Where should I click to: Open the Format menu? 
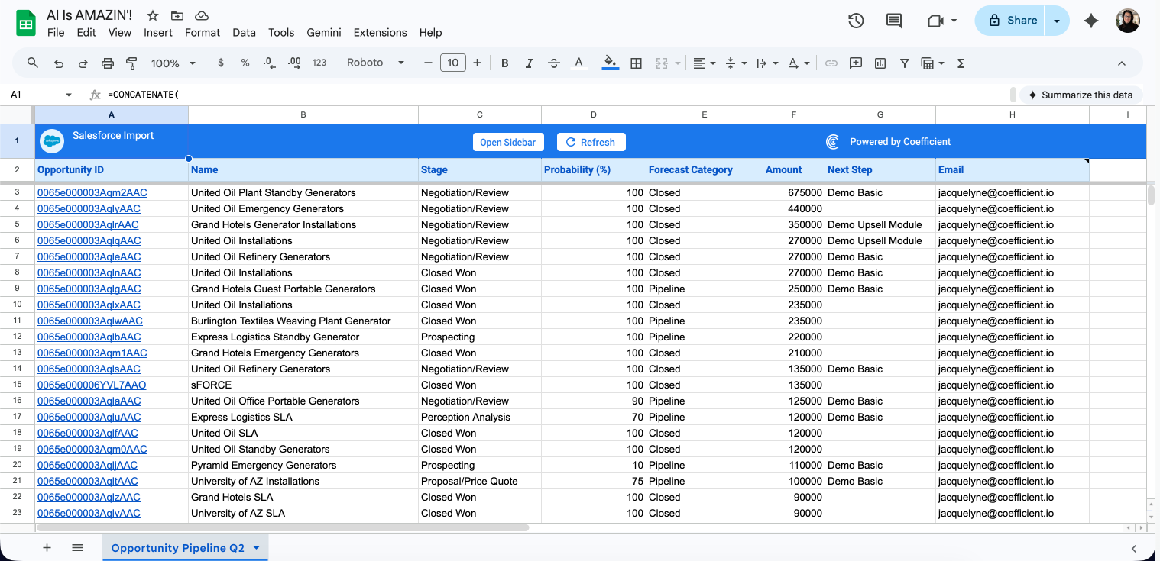click(203, 33)
